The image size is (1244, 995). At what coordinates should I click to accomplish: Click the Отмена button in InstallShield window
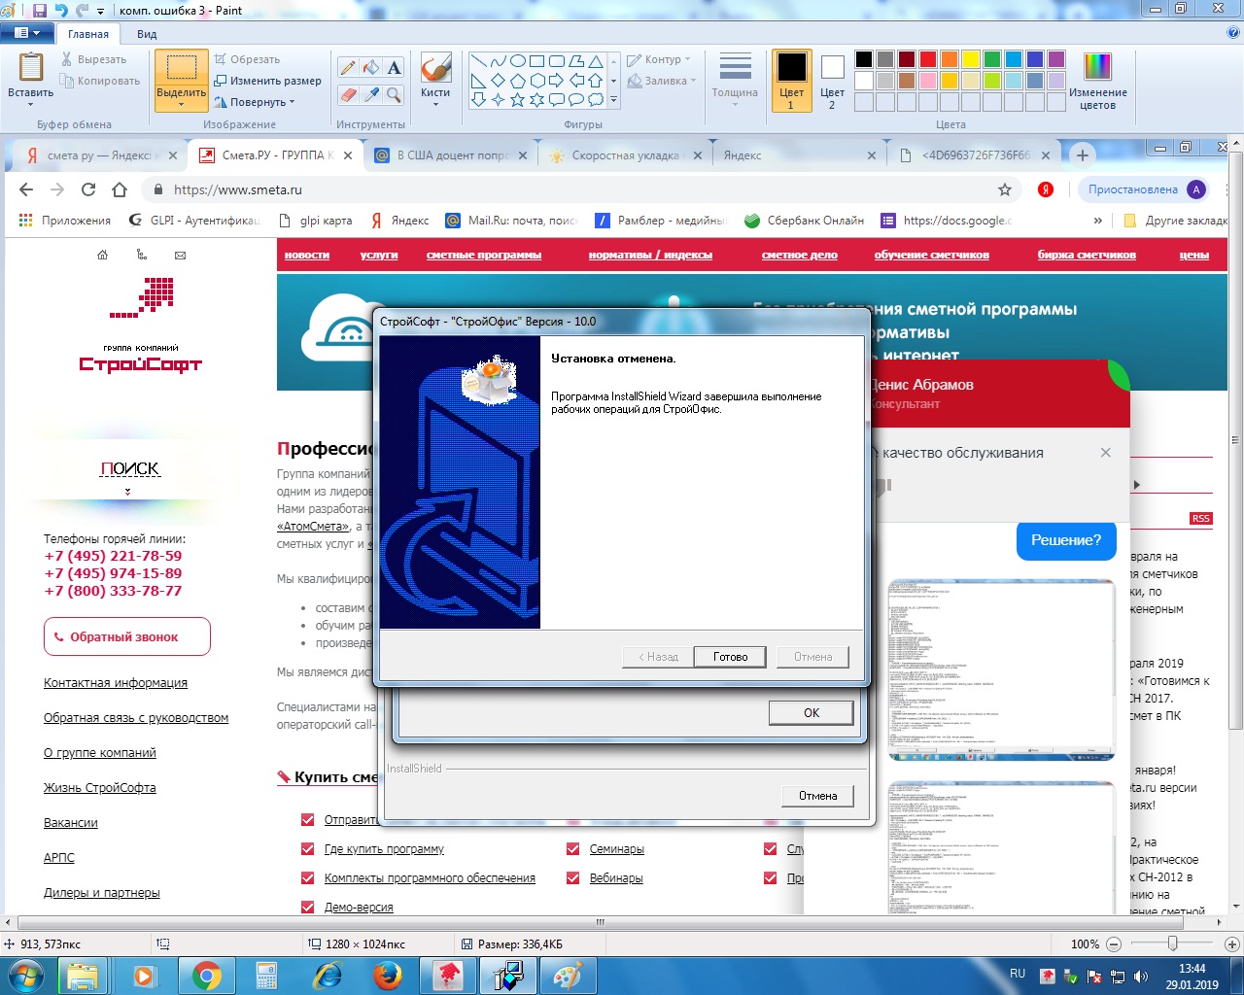818,796
